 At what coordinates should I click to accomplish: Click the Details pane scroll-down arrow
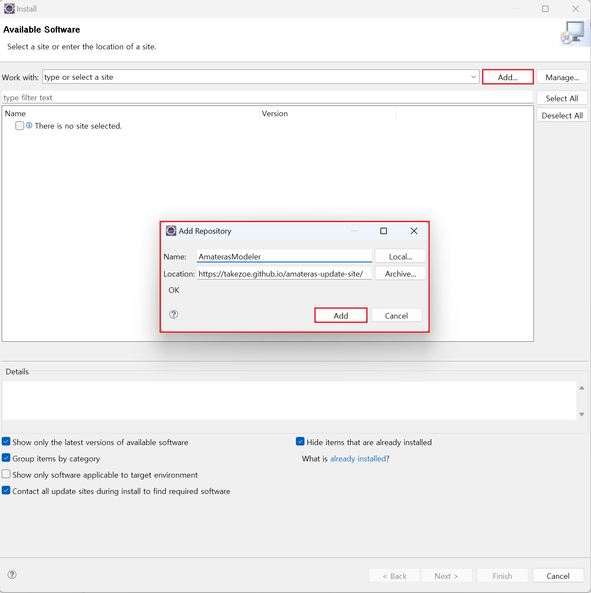[582, 414]
